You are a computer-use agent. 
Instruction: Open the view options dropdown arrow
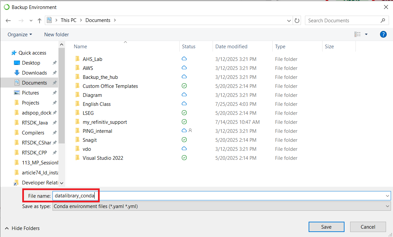(x=366, y=34)
